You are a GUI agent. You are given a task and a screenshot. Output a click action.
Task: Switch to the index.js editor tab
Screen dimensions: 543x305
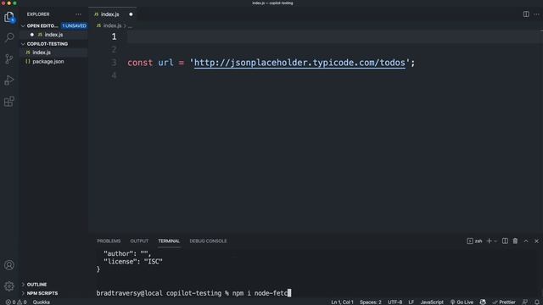[x=113, y=14]
